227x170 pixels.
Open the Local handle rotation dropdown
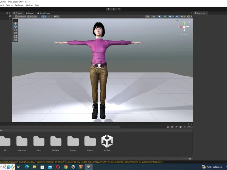coord(32,17)
